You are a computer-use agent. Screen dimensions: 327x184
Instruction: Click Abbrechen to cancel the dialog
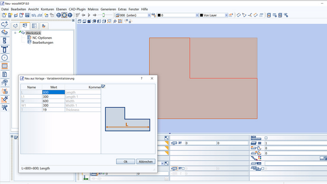click(x=146, y=162)
